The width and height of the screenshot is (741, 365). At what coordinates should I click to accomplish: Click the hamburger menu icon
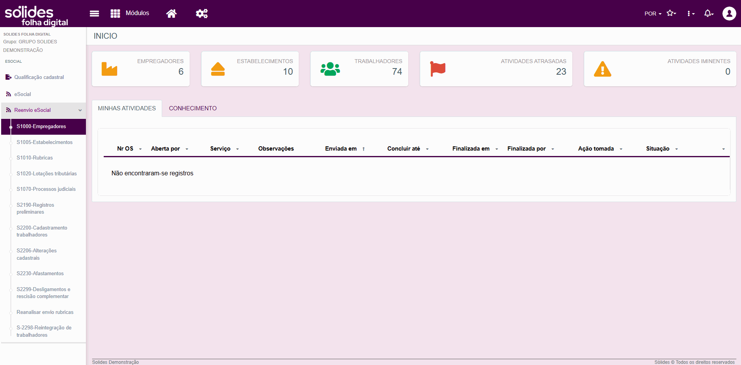tap(94, 14)
